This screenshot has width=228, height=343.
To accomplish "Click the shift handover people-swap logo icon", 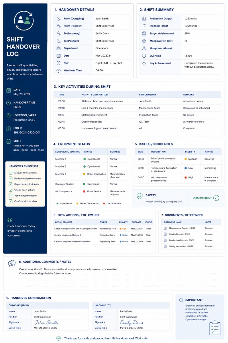I will pyautogui.click(x=24, y=20).
